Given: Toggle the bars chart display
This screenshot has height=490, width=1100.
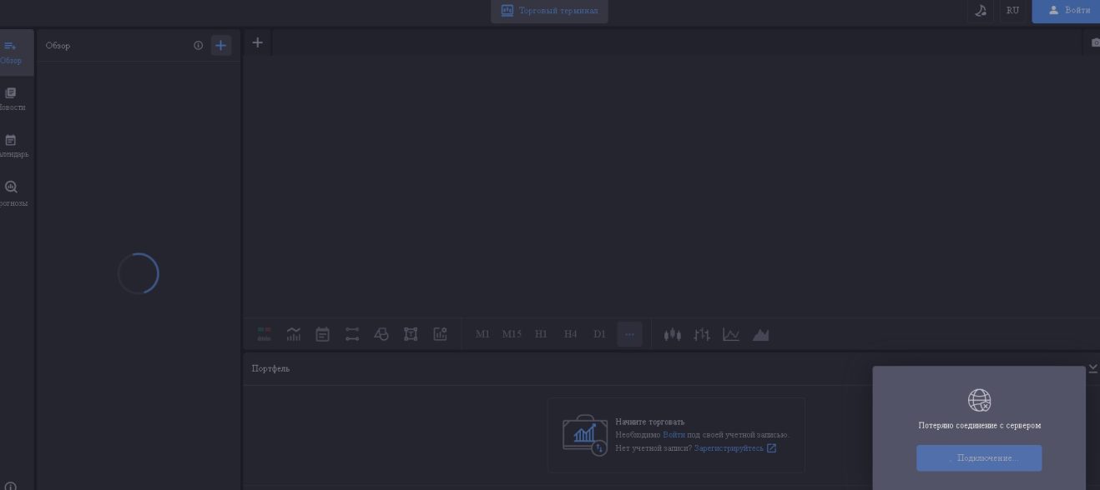Looking at the screenshot, I should click(702, 334).
